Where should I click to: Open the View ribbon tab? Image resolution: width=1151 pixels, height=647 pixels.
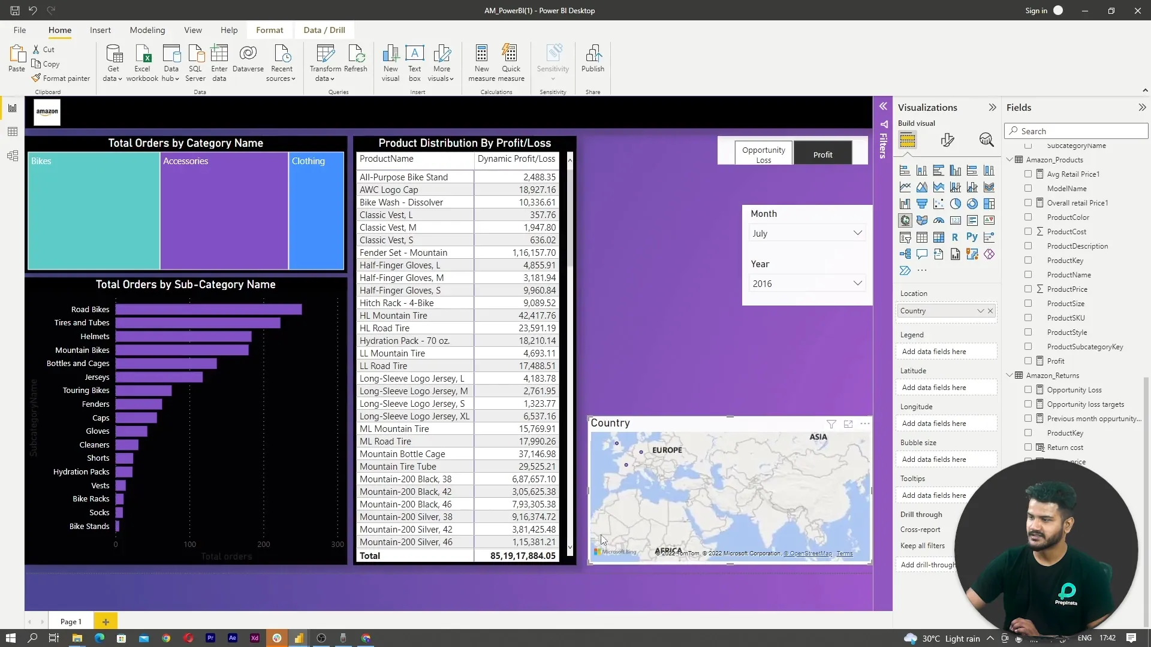[x=192, y=30]
